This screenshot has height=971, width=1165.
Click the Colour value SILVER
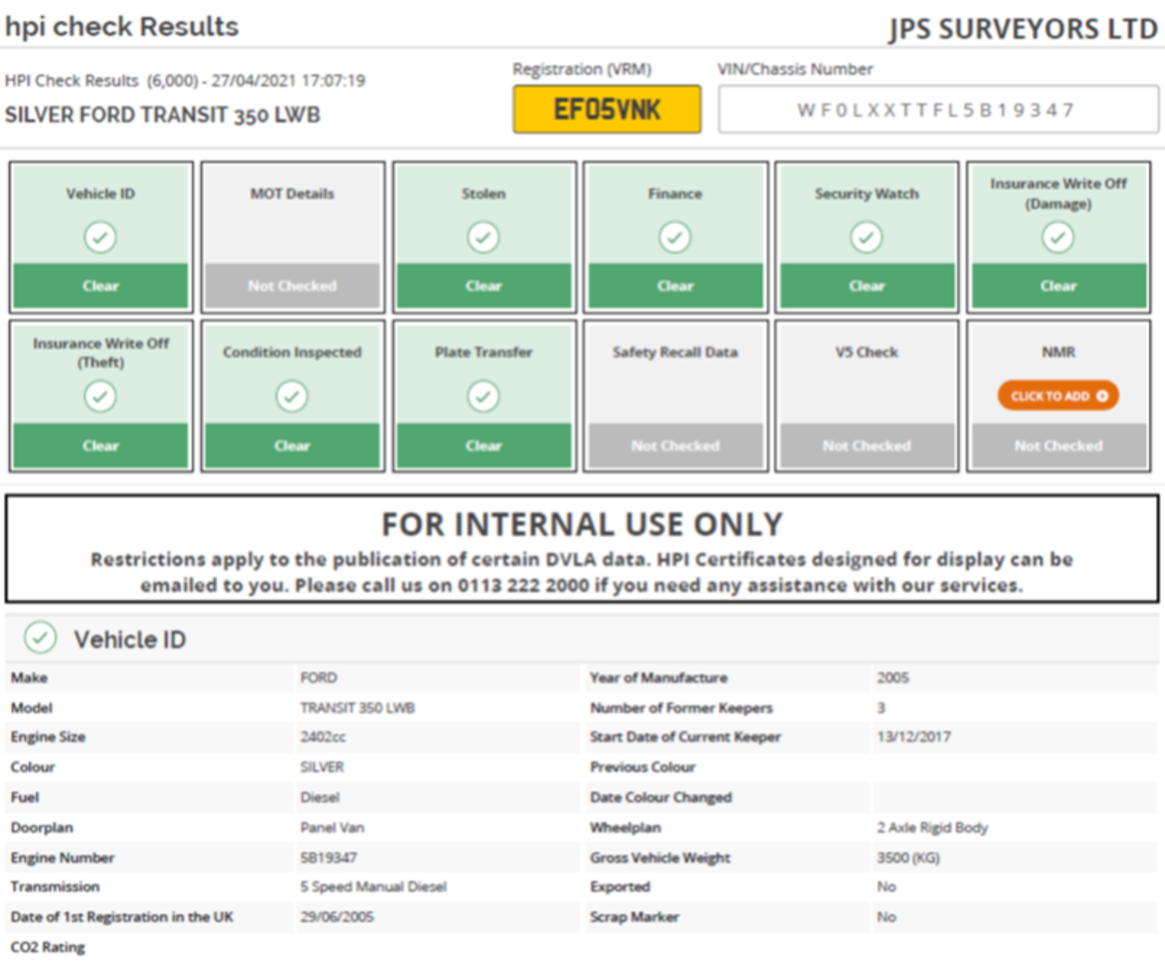tap(322, 767)
